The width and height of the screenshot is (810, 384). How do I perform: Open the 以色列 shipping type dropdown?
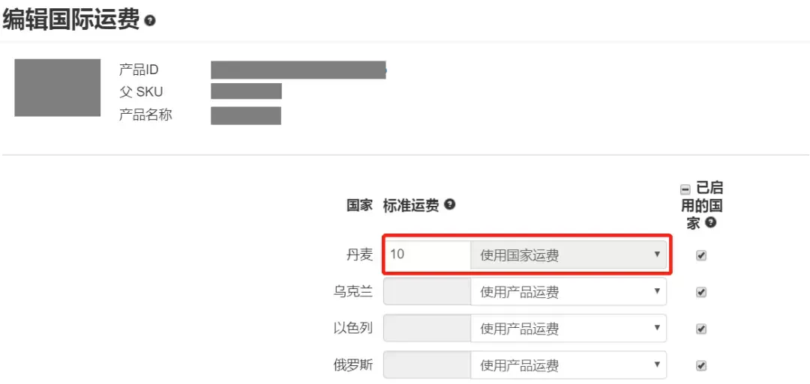(568, 329)
